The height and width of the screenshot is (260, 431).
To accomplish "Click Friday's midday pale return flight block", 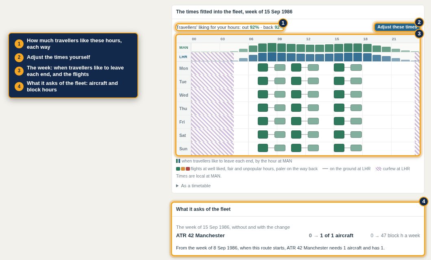I will (x=313, y=121).
